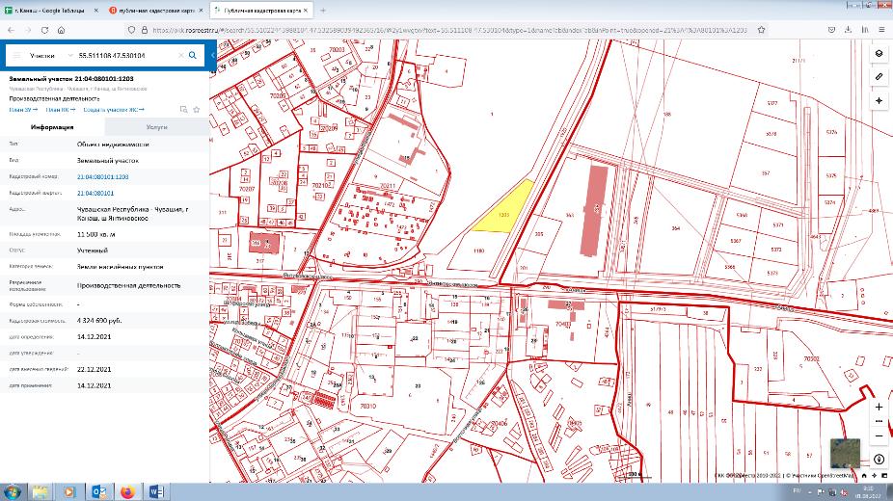This screenshot has height=501, width=893.
Task: Switch to the Услуги tab
Action: [156, 127]
